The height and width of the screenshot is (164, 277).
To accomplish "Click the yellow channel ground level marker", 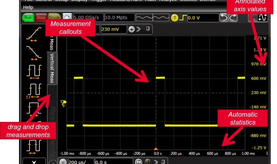I will [x=64, y=104].
